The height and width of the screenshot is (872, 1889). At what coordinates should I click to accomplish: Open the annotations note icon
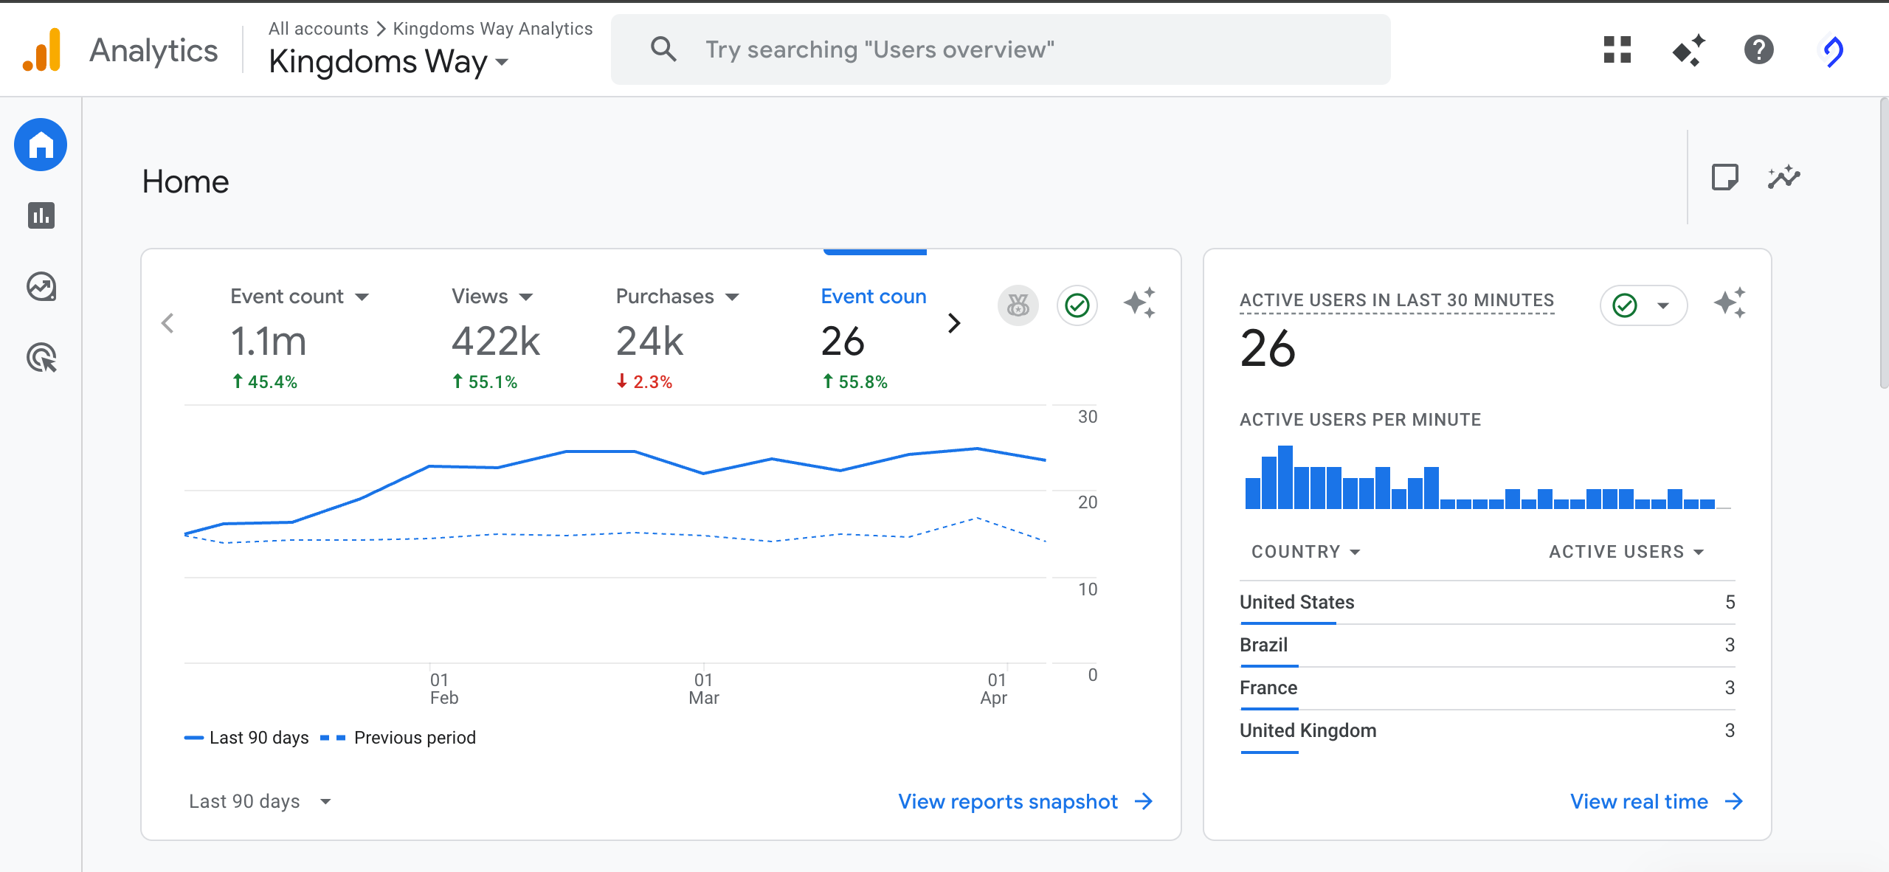(x=1724, y=178)
